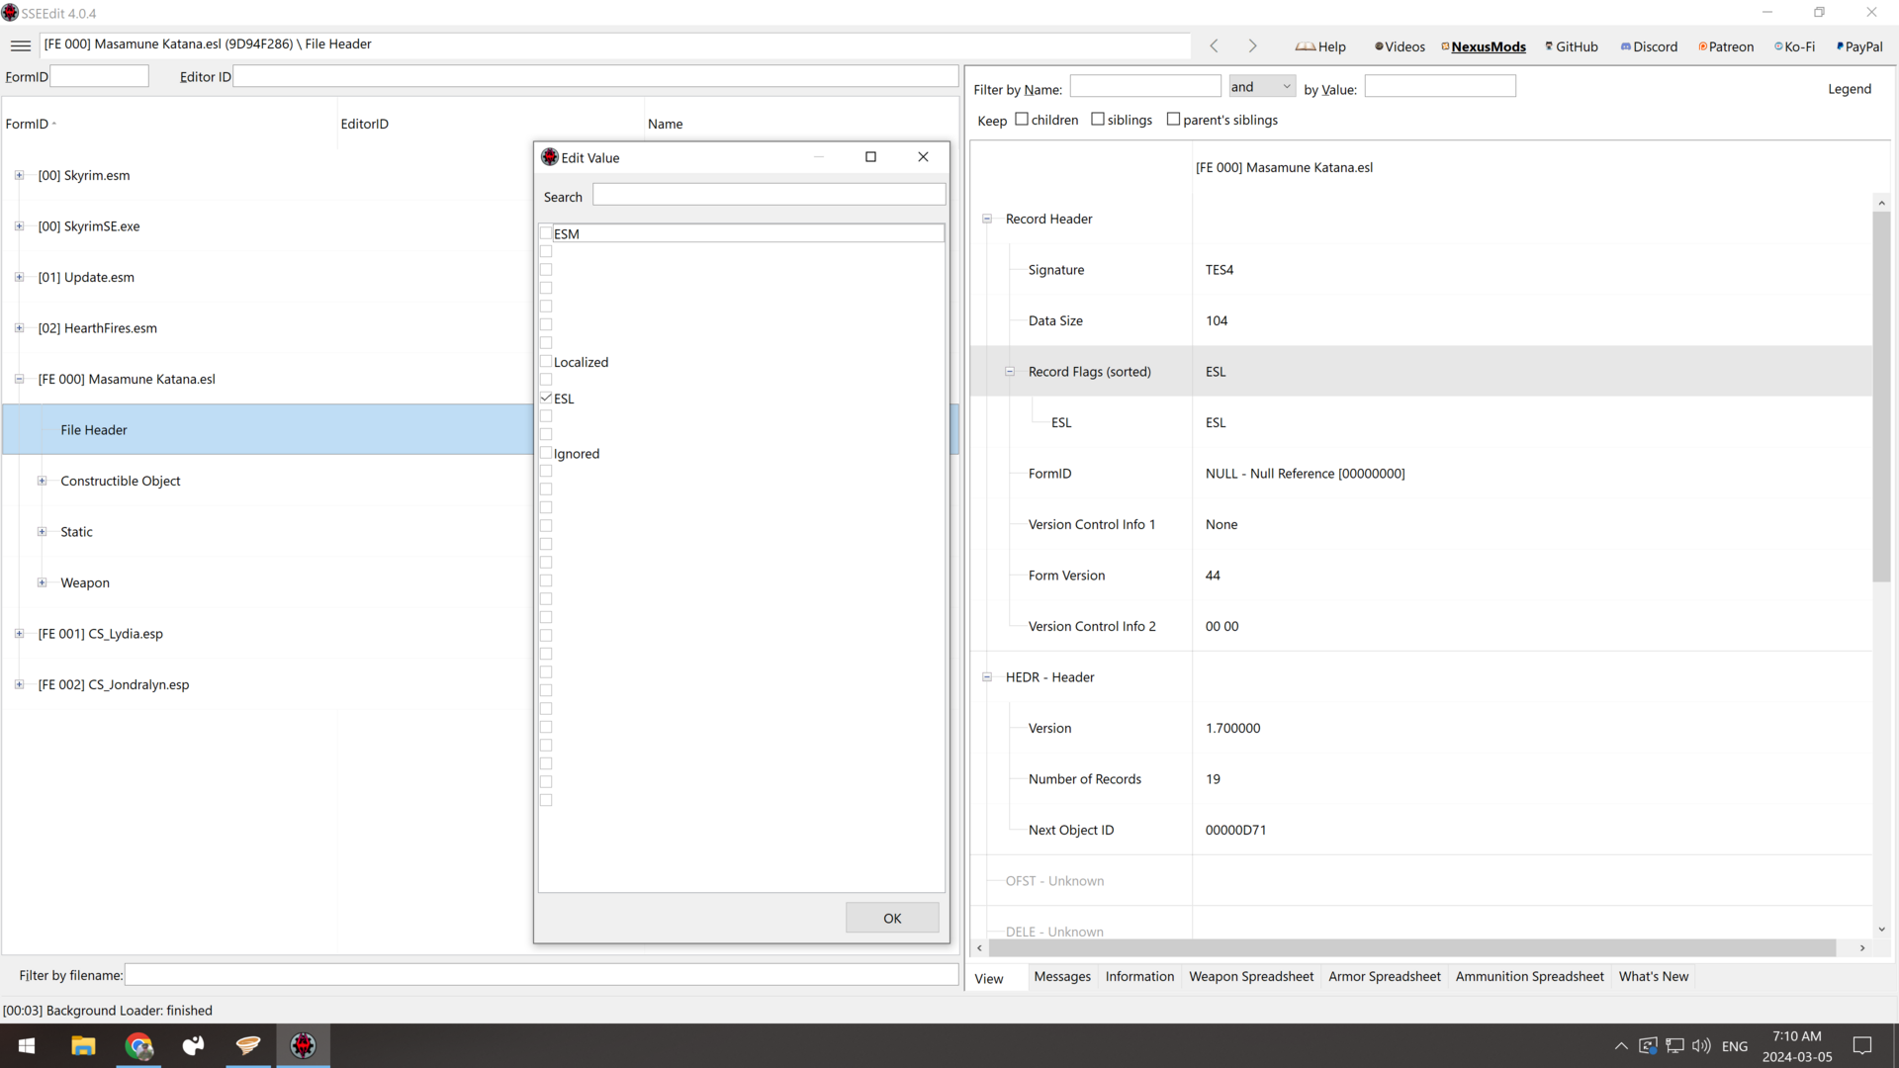Click the Editor ID input field
Viewport: 1899px width, 1068px height.
[x=595, y=76]
